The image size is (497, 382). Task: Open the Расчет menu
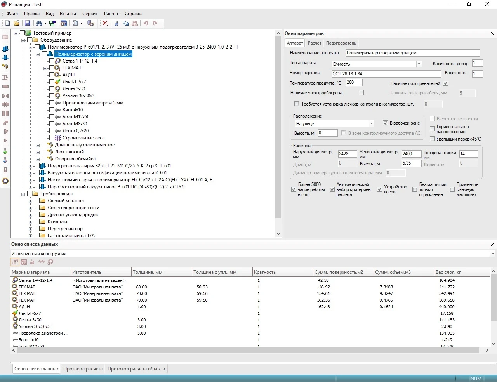111,14
